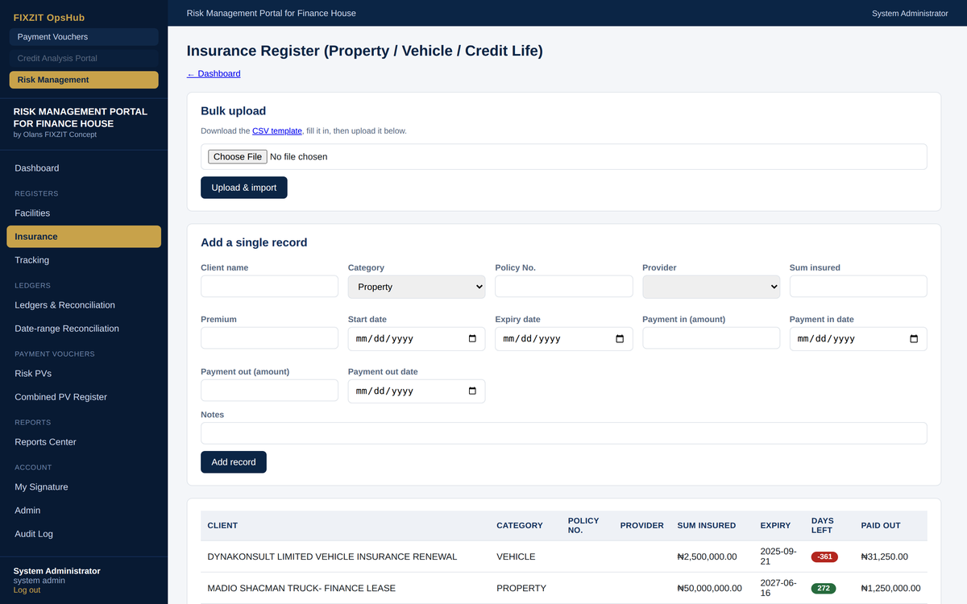
Task: Focus the Notes input field
Action: tap(564, 433)
